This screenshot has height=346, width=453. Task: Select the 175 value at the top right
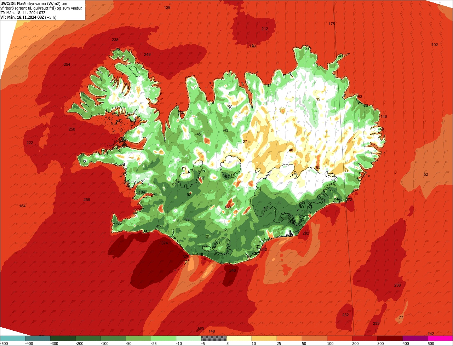coord(332,24)
